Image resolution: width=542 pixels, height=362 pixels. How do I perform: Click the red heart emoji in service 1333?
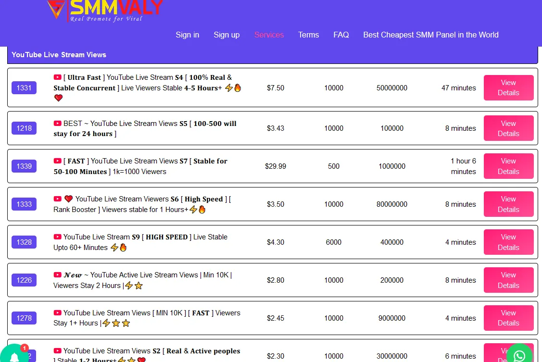[68, 199]
